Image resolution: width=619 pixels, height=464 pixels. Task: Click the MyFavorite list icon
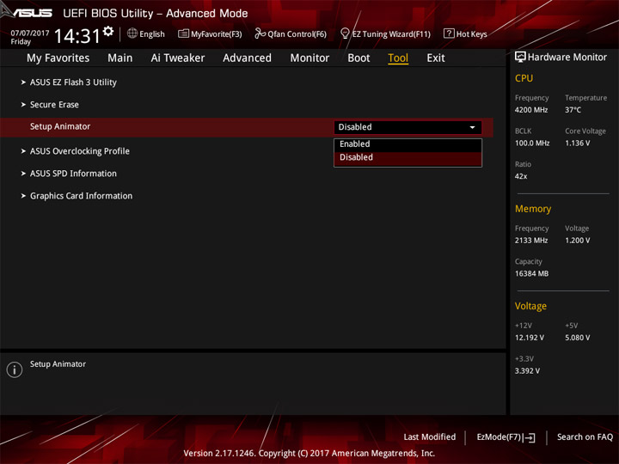[183, 34]
